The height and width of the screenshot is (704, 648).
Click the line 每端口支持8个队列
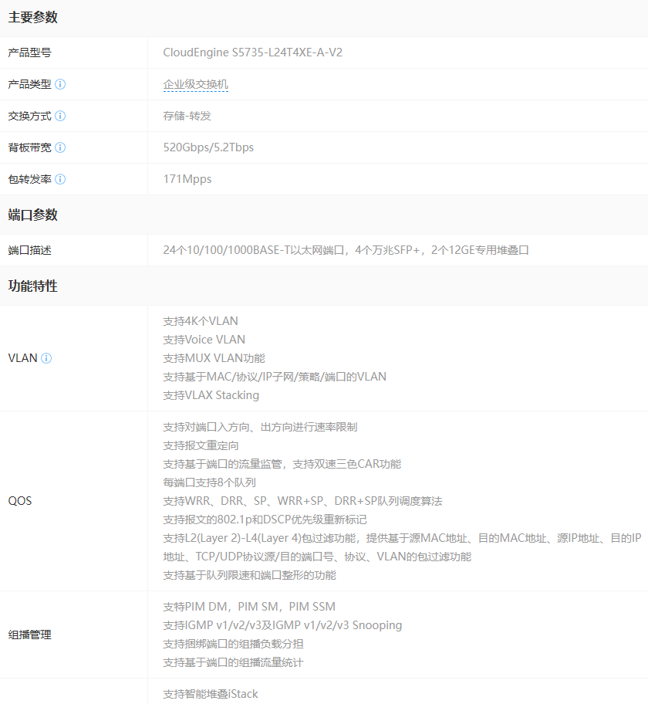pos(210,482)
